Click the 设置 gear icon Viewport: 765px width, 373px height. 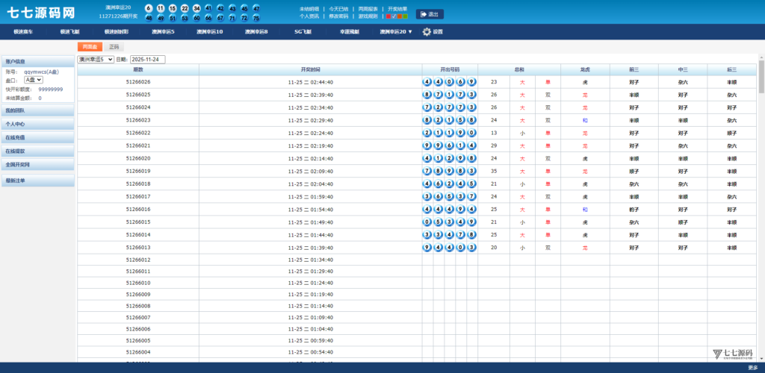click(427, 32)
